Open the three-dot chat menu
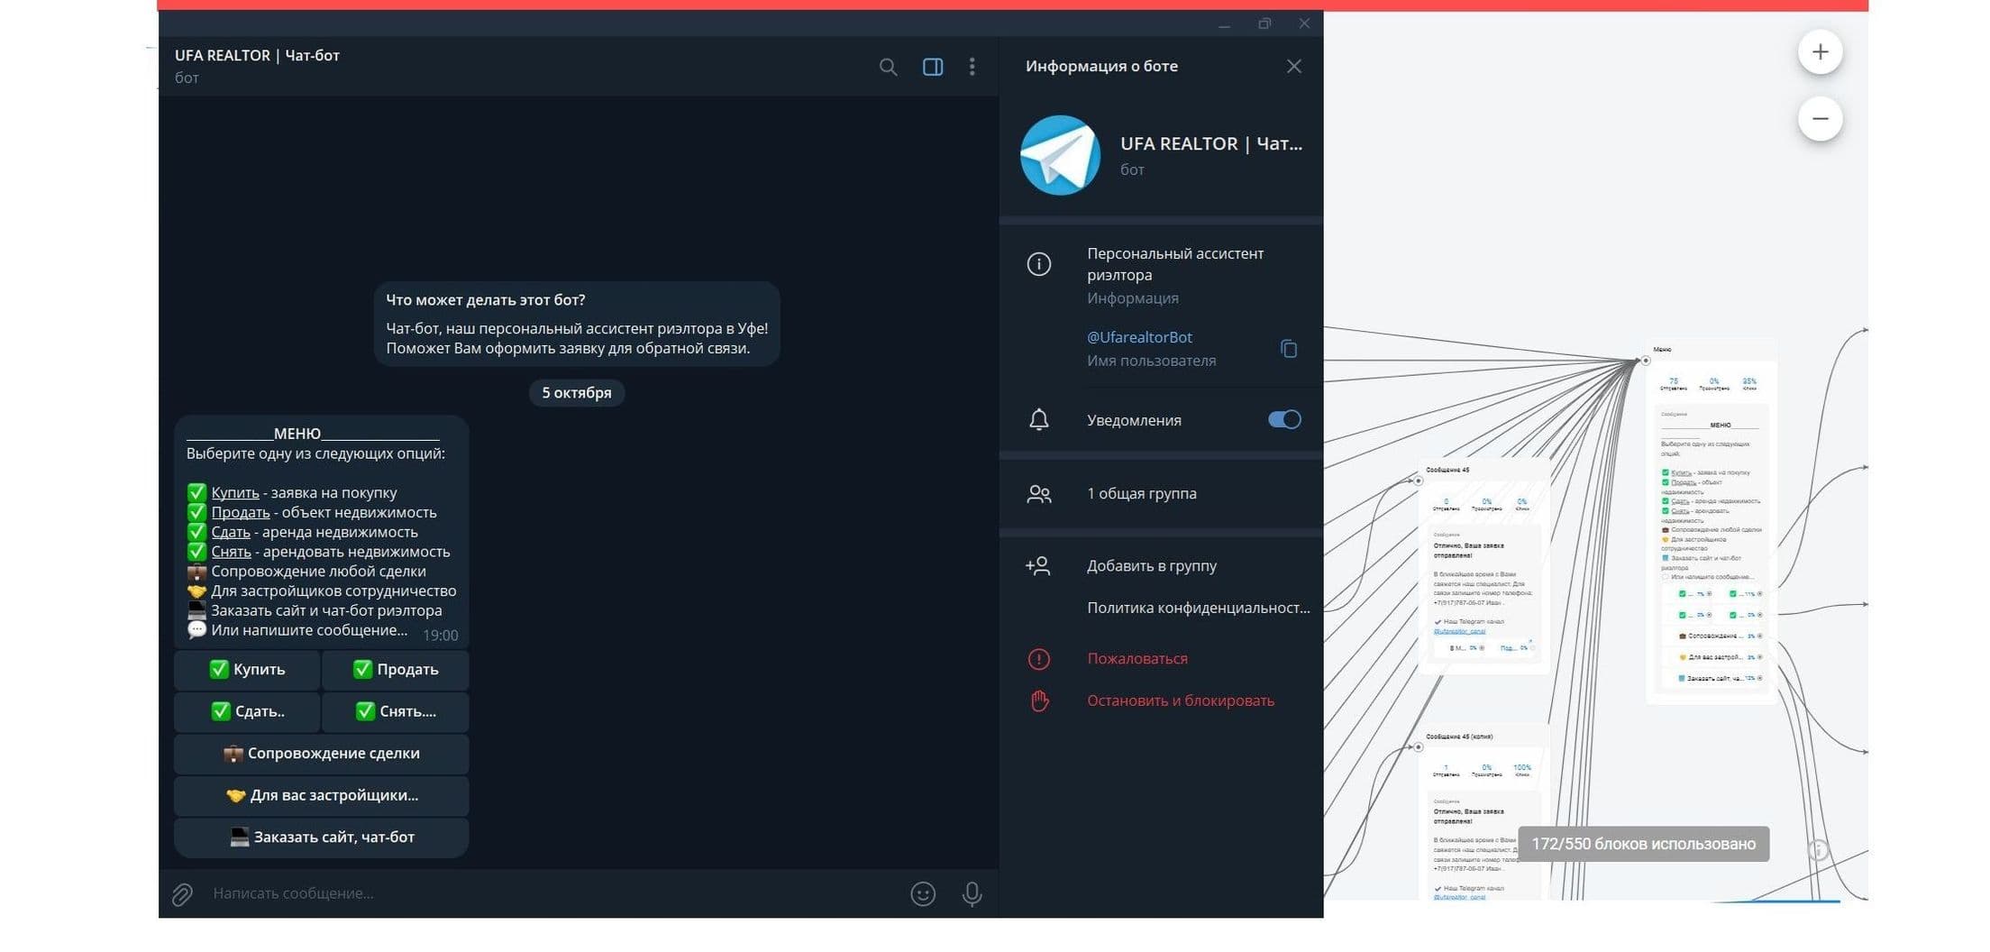This screenshot has width=1990, height=952. 972,67
